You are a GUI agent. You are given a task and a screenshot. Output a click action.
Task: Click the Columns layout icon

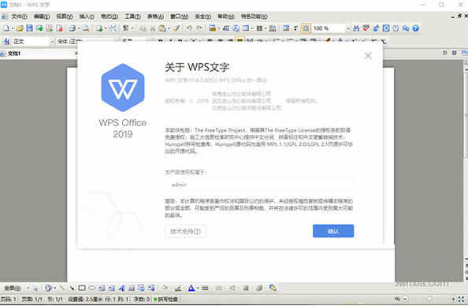(x=273, y=28)
